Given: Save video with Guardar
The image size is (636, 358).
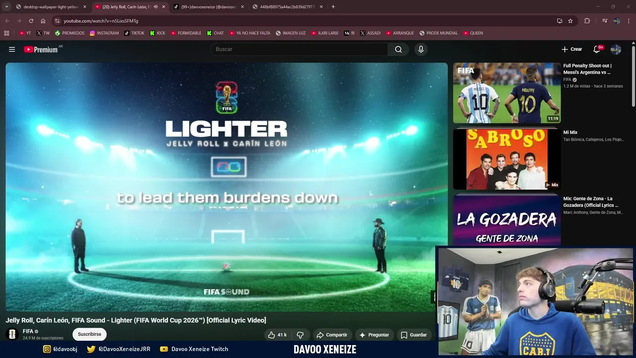Looking at the screenshot, I should 414,335.
